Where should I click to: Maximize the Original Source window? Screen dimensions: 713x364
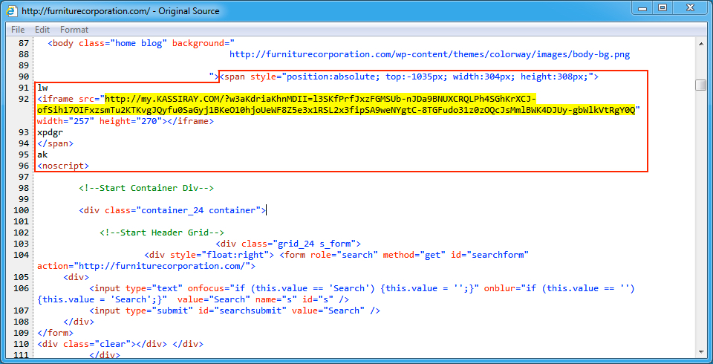(662, 7)
